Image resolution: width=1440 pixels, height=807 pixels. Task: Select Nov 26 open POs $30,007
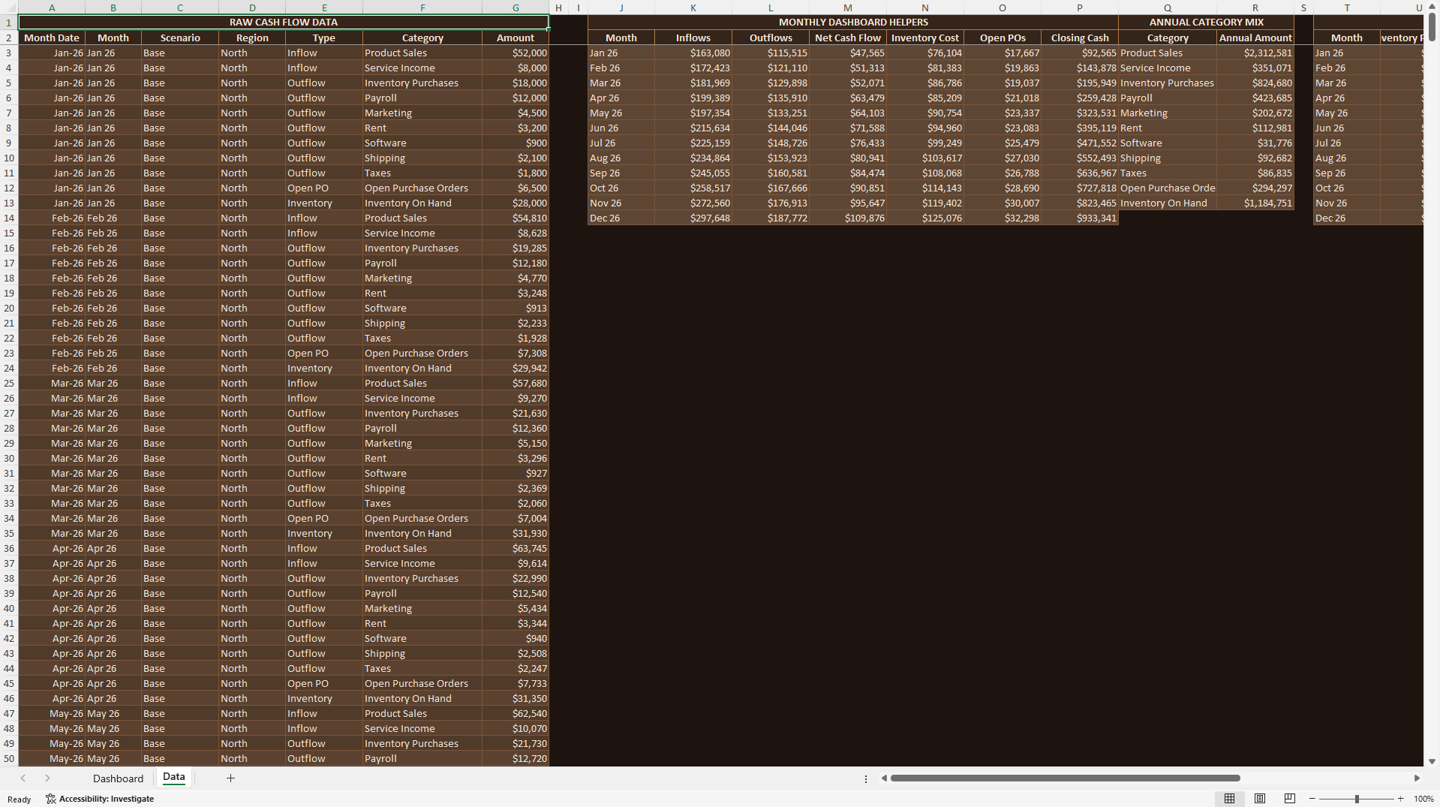click(1003, 203)
